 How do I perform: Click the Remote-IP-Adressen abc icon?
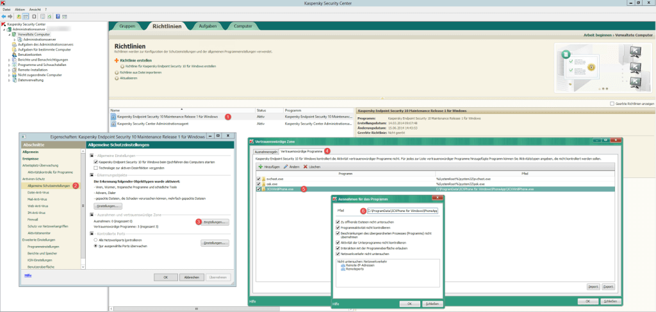(x=343, y=266)
